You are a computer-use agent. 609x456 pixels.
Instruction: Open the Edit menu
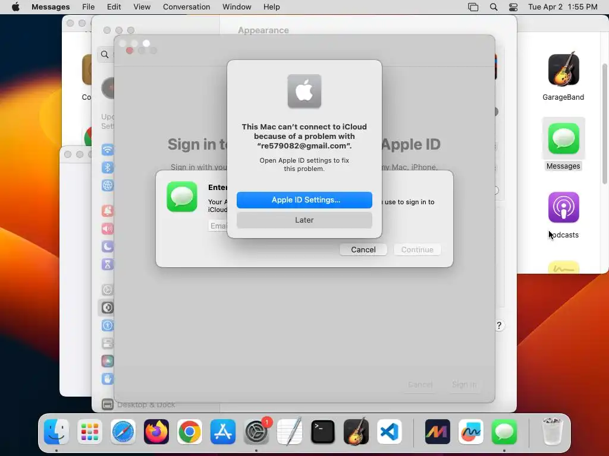(x=114, y=7)
